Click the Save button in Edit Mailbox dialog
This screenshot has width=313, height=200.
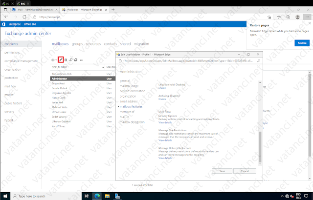[222, 171]
